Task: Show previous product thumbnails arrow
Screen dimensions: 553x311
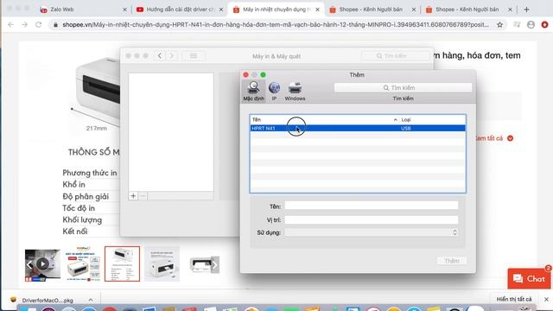Action: (x=29, y=265)
